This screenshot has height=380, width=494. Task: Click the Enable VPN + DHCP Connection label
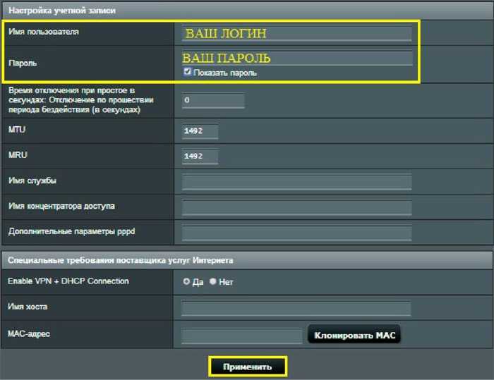68,281
